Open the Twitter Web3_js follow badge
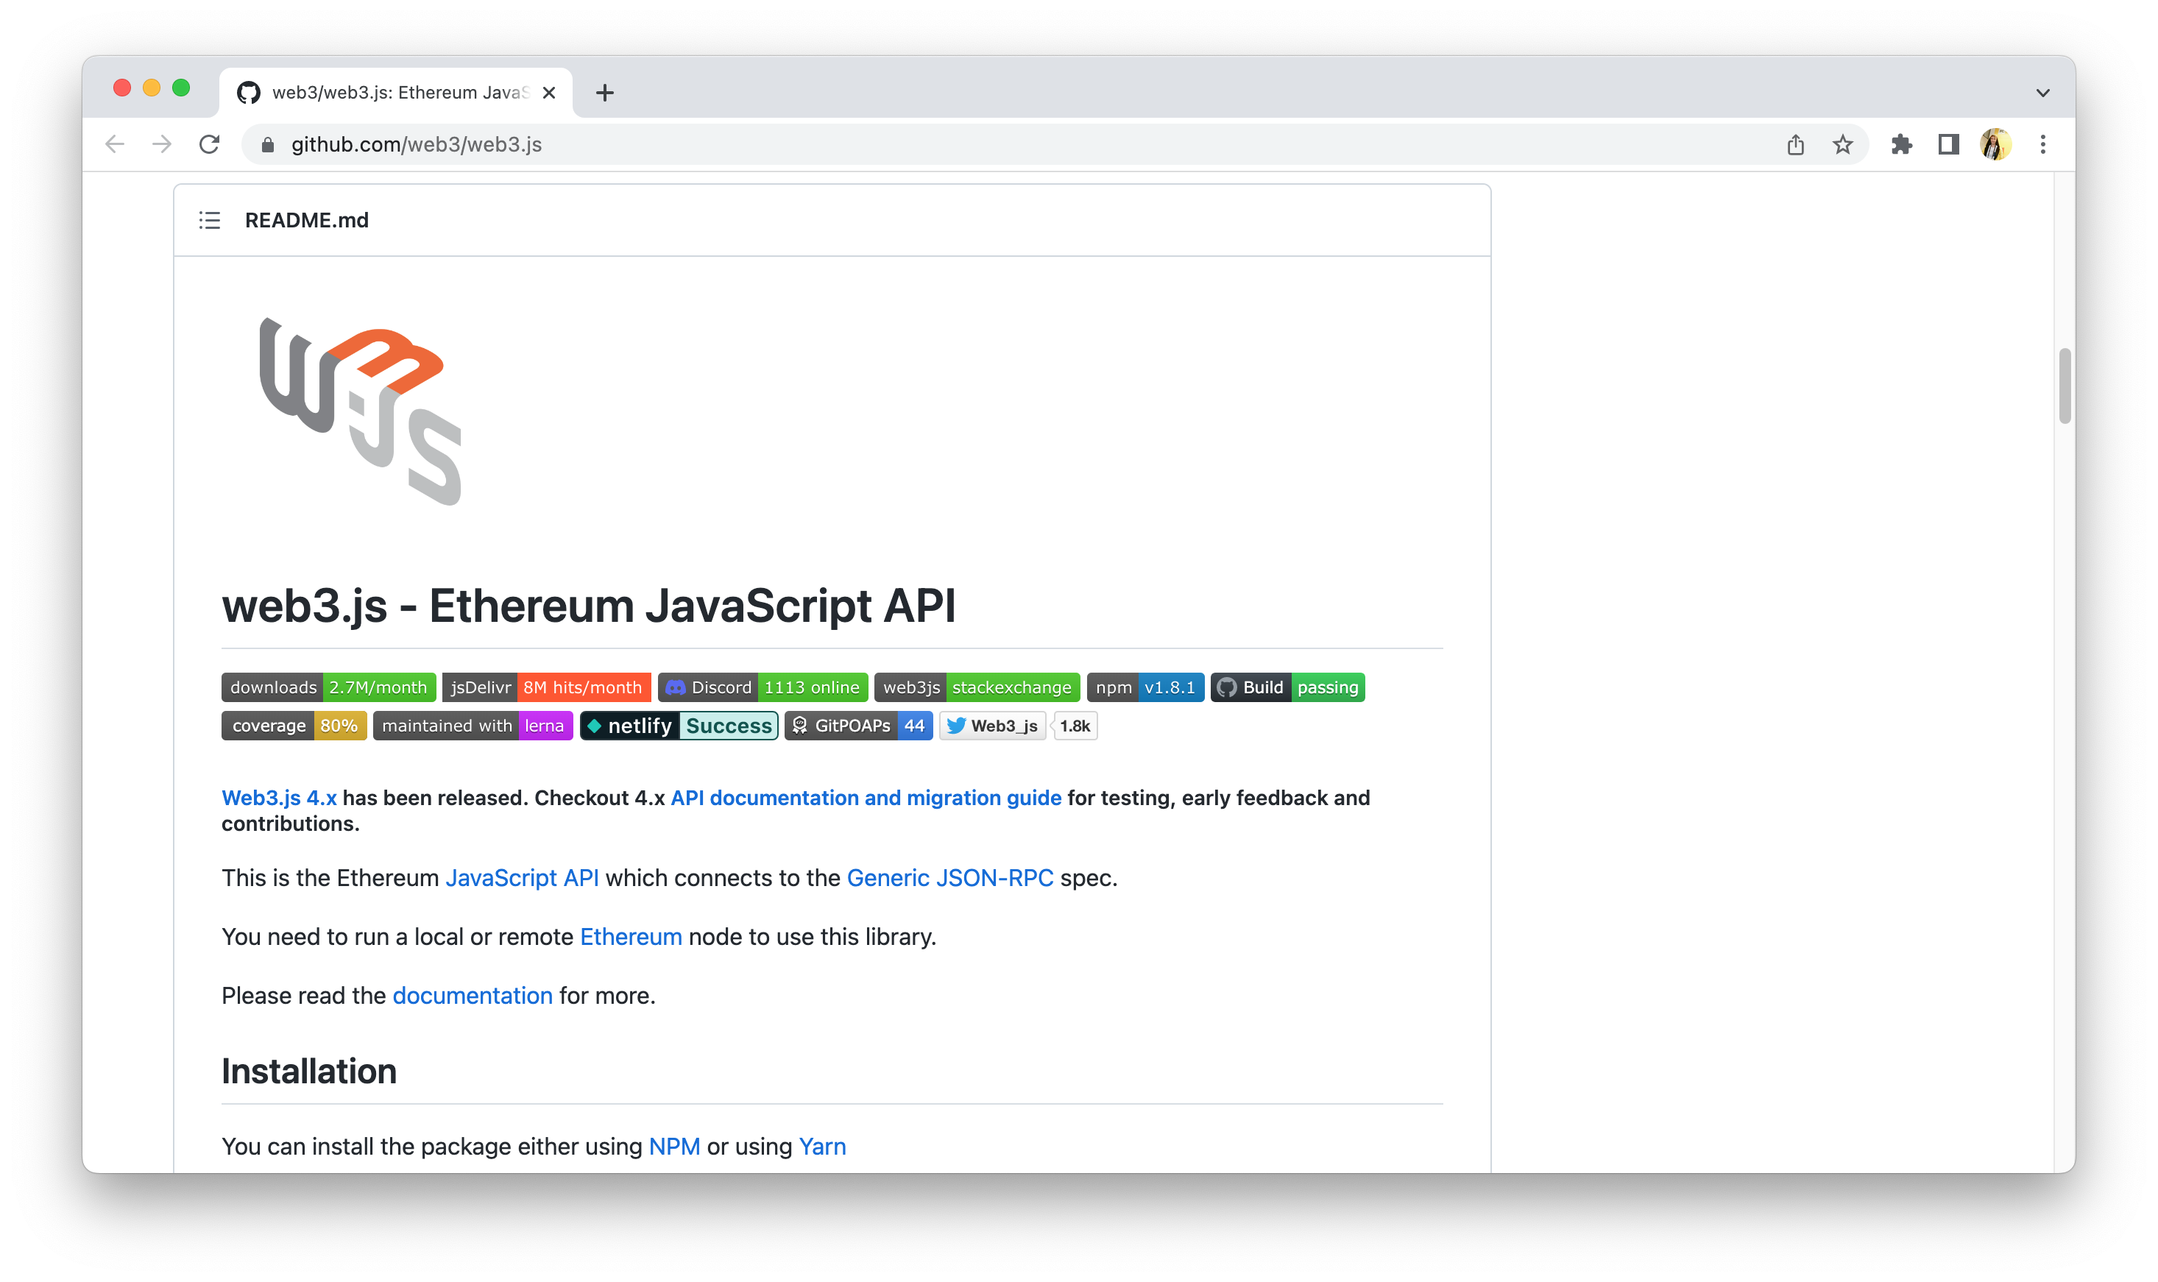This screenshot has height=1282, width=2158. tap(991, 726)
